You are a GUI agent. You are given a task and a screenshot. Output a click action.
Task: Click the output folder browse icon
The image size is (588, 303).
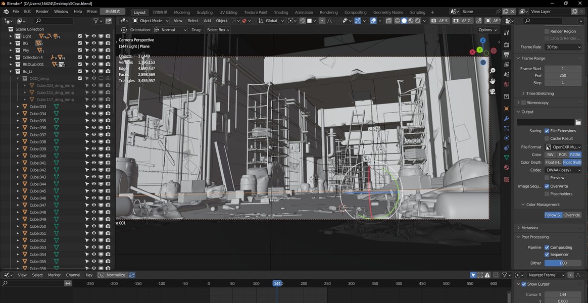point(578,122)
